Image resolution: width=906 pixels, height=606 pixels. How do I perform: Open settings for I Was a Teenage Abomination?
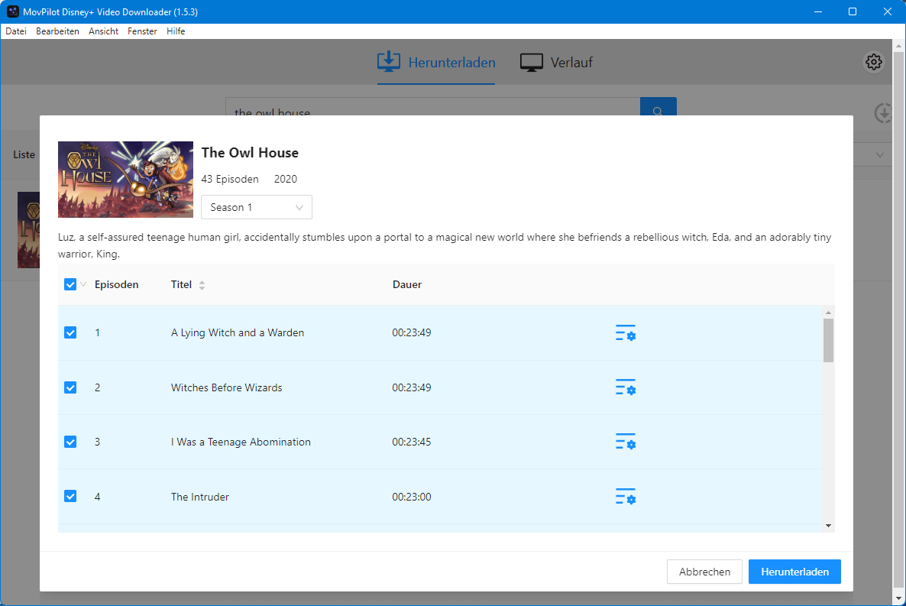point(626,442)
